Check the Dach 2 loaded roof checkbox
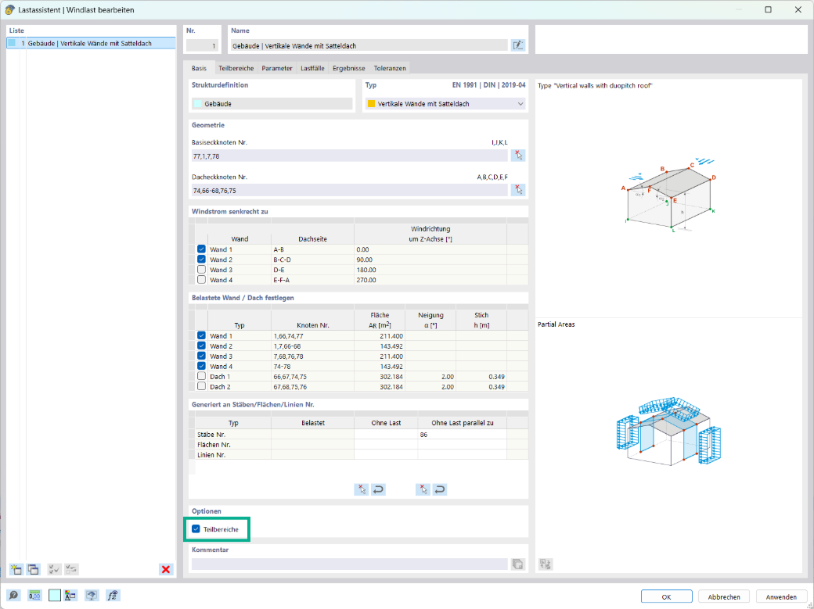 (201, 386)
